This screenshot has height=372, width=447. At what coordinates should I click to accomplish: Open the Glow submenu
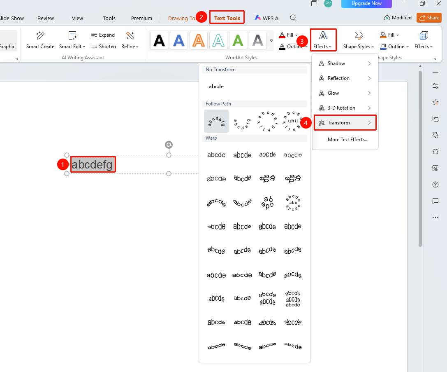click(x=345, y=93)
